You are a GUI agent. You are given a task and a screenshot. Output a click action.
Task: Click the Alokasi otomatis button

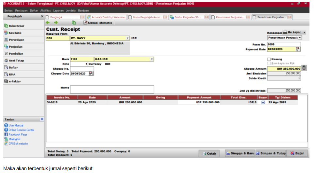(98, 23)
